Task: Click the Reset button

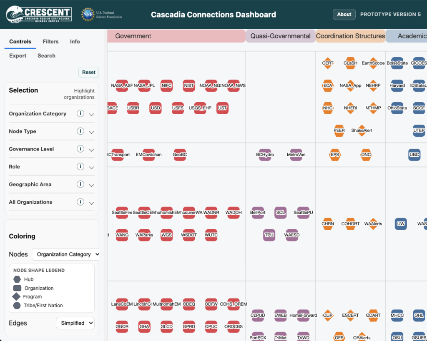Action: [x=89, y=73]
